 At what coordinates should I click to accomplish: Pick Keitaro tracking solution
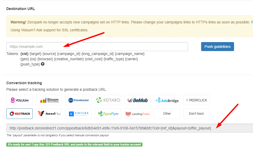pyautogui.click(x=108, y=100)
